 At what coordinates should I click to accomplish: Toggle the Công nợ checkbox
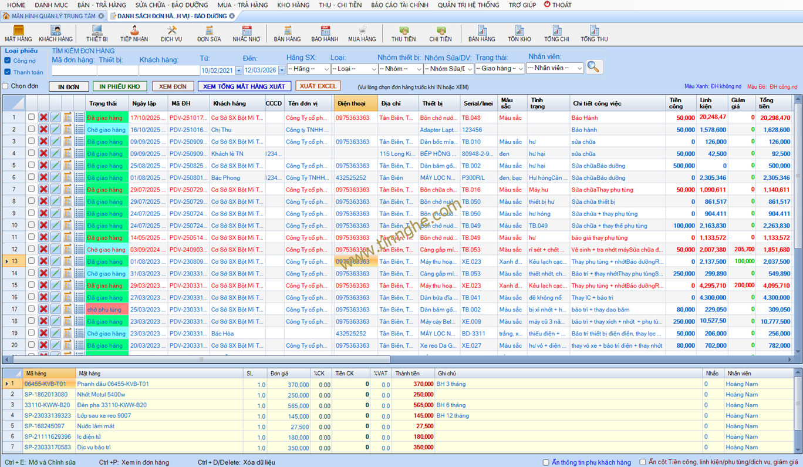point(8,61)
